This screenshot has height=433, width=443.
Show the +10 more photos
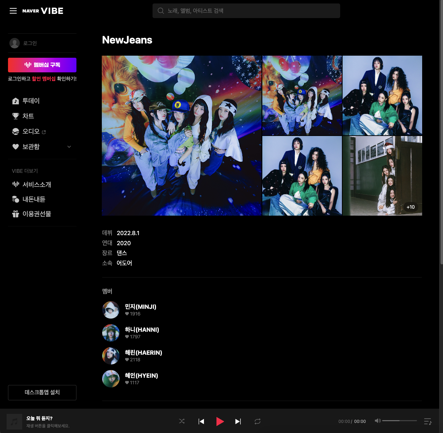410,207
